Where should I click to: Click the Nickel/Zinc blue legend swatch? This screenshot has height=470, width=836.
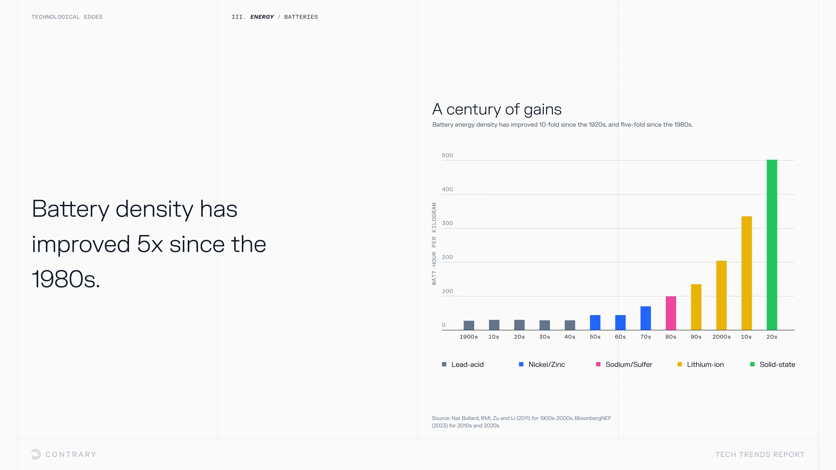point(521,364)
